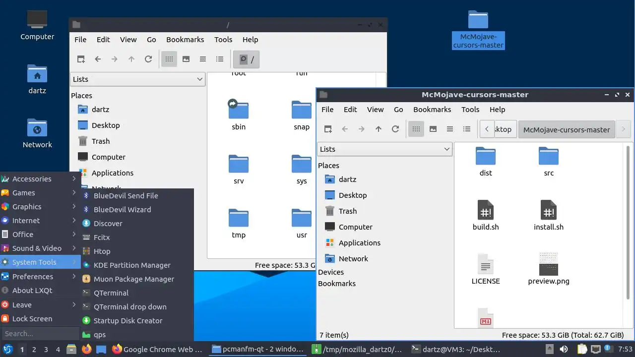Image resolution: width=635 pixels, height=357 pixels.
Task: Switch McMojave-cursors-master window to icon view
Action: pos(416,129)
